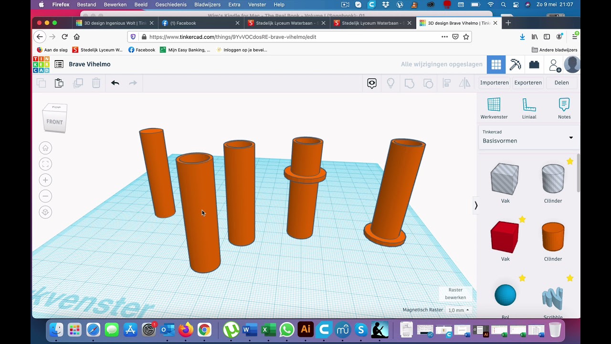Click the Importeren button

point(495,83)
